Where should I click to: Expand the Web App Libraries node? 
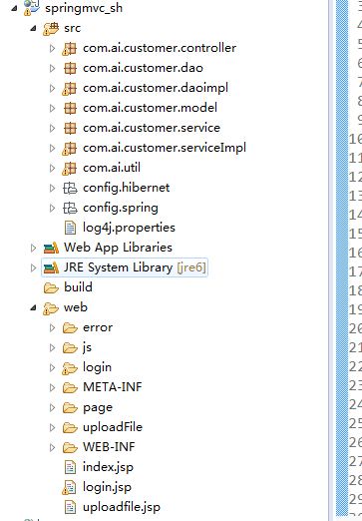pos(33,249)
